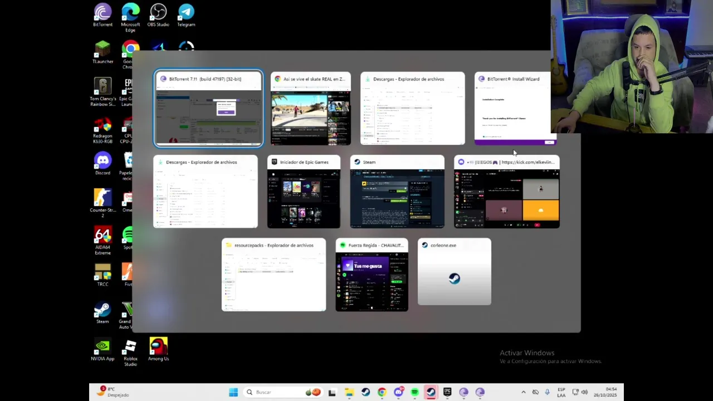Open File Explorer from the taskbar
Viewport: 713px width, 401px height.
coord(349,392)
